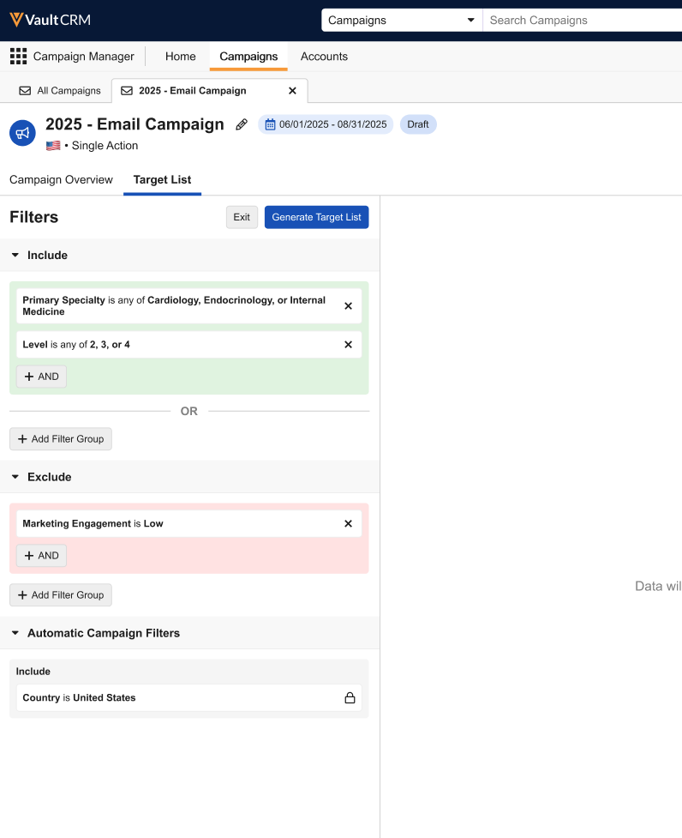This screenshot has height=838, width=682.
Task: Delete the Marketing Engagement exclude filter
Action: point(348,524)
